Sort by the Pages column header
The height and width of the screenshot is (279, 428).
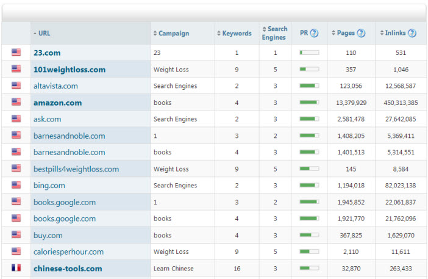coord(345,34)
